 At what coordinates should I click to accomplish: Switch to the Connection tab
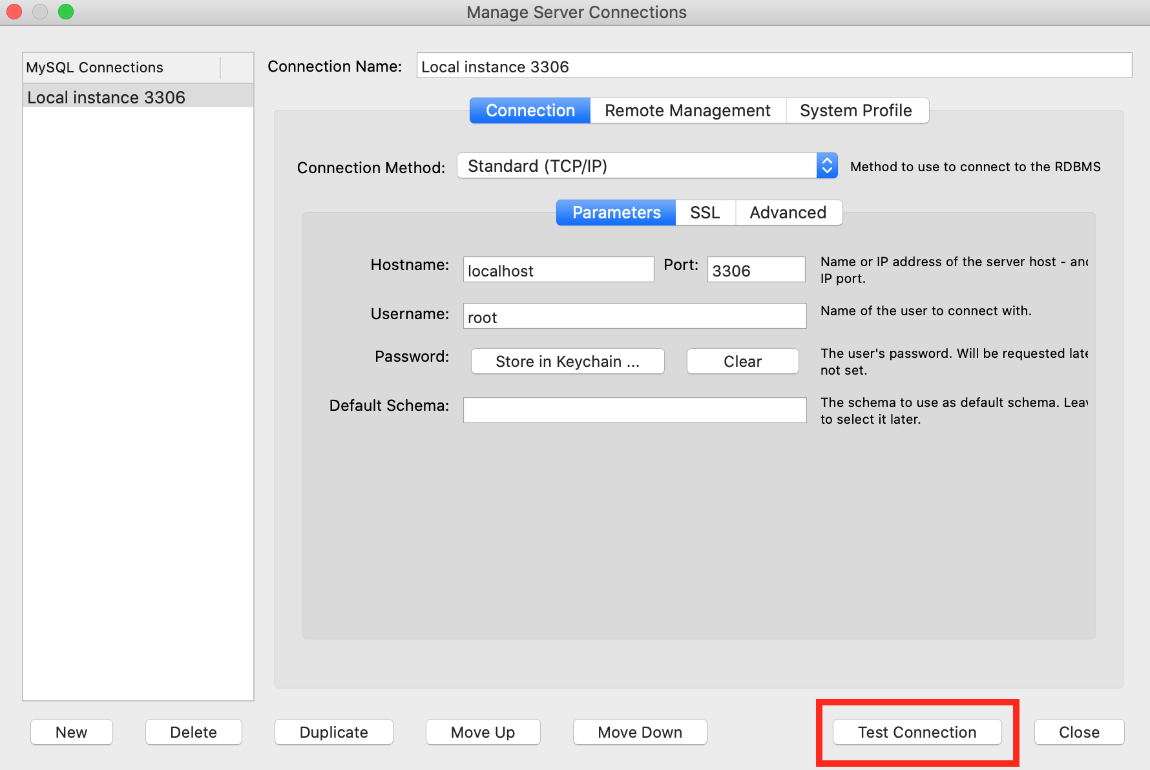530,110
